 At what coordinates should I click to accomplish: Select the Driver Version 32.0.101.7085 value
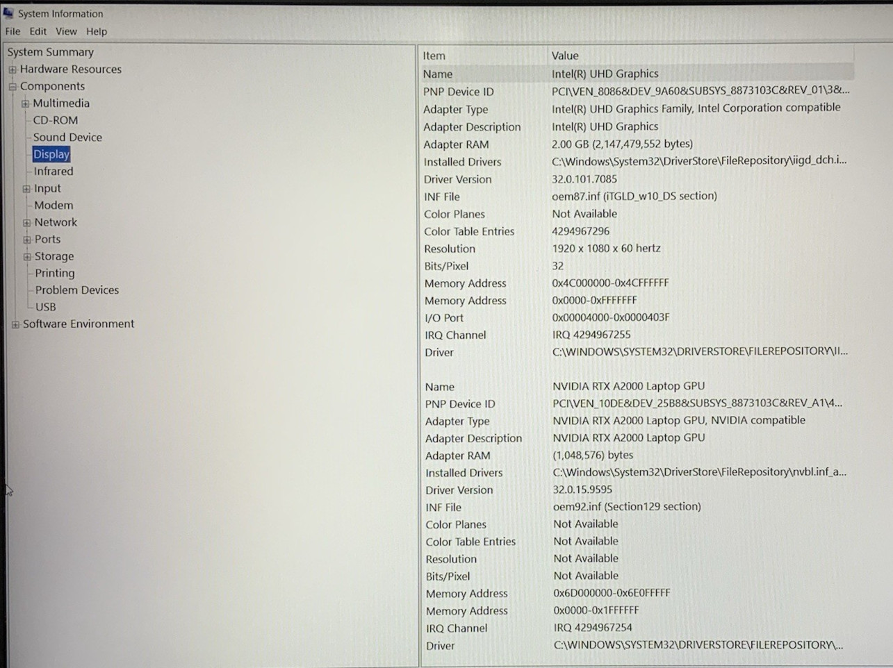tap(584, 179)
